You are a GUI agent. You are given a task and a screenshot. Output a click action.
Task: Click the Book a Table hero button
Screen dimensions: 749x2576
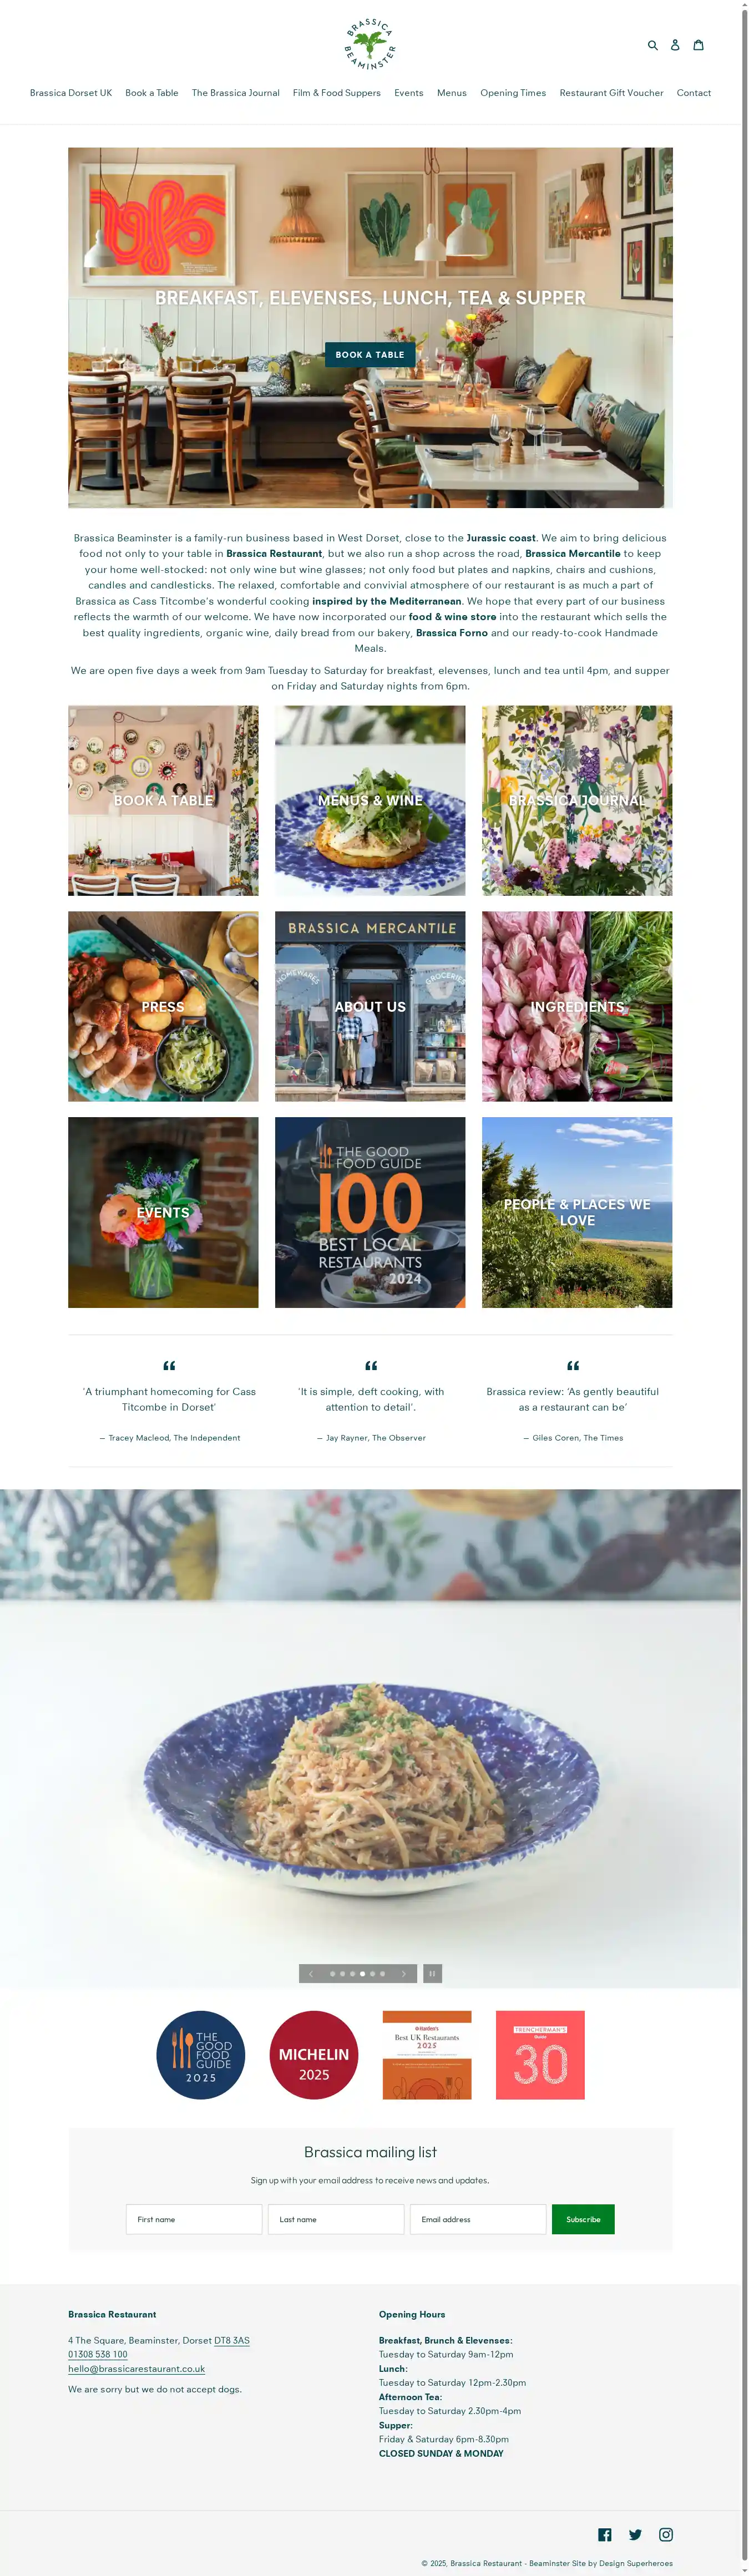point(370,355)
